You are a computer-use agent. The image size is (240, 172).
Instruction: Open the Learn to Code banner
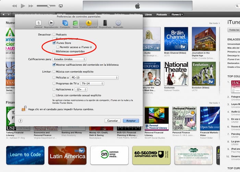(25, 155)
